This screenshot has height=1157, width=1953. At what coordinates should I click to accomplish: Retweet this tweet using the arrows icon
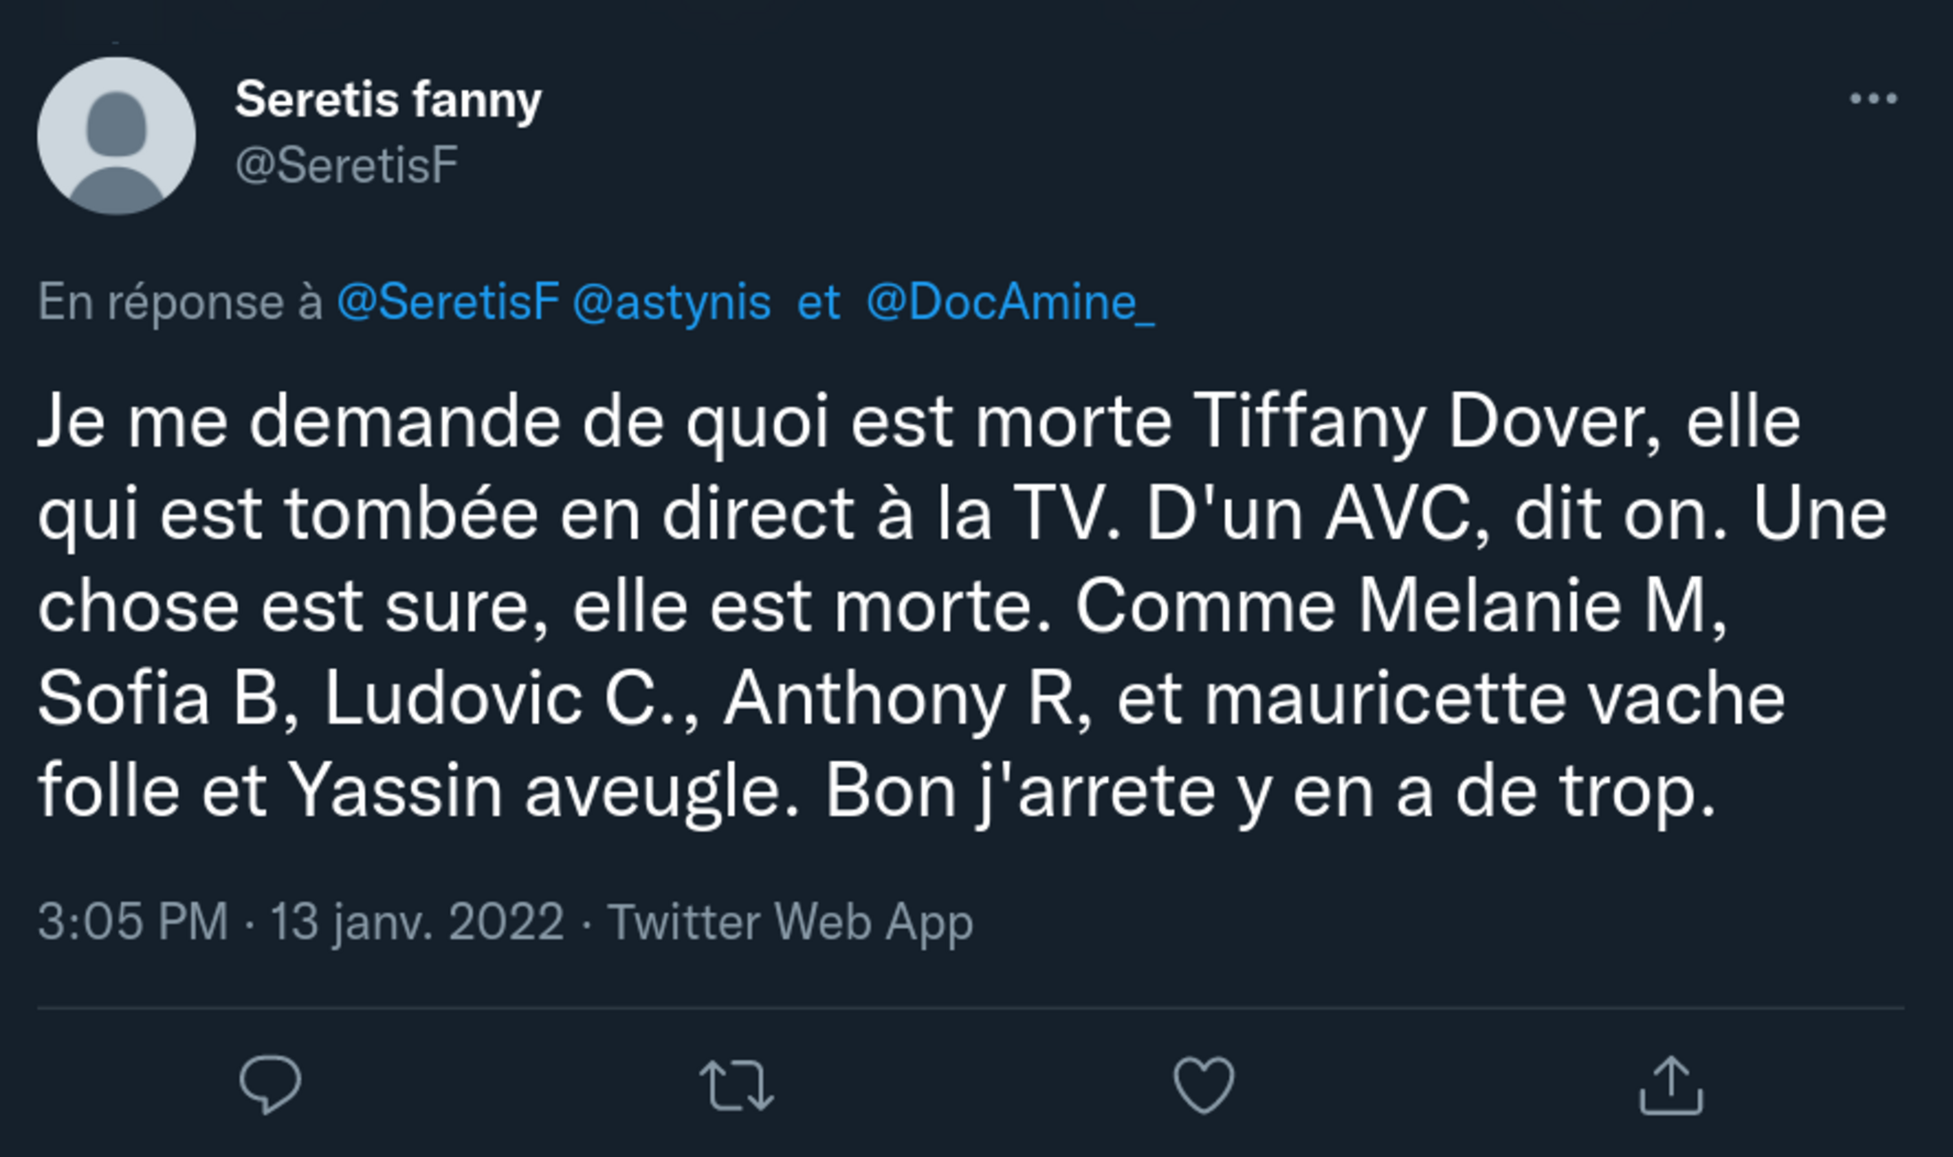[x=737, y=1084]
